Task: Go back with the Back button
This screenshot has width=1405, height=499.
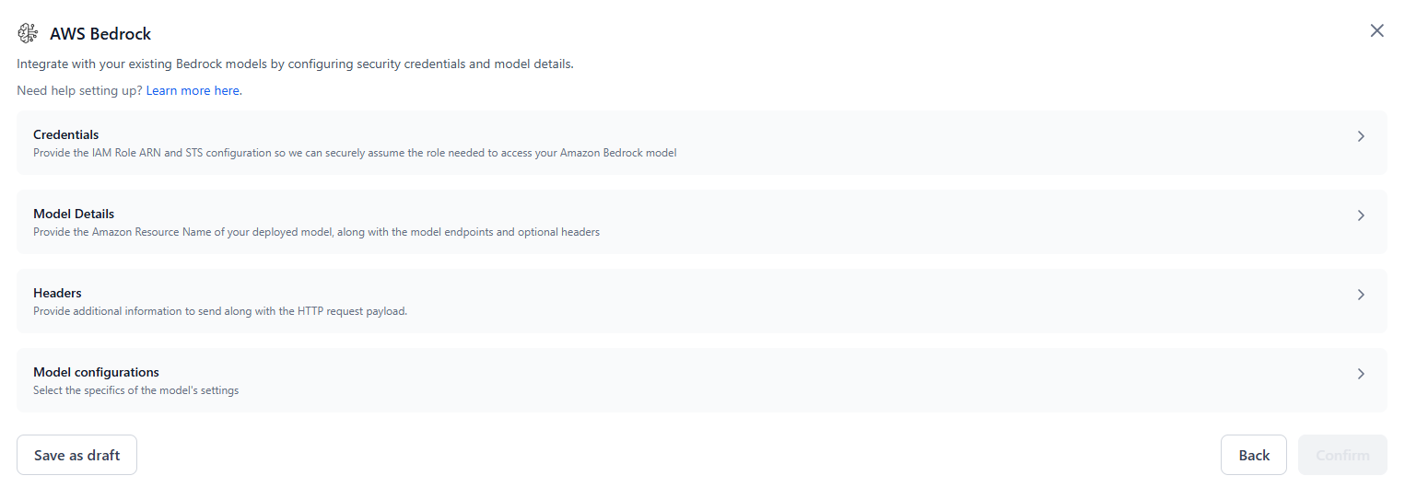Action: pyautogui.click(x=1253, y=455)
